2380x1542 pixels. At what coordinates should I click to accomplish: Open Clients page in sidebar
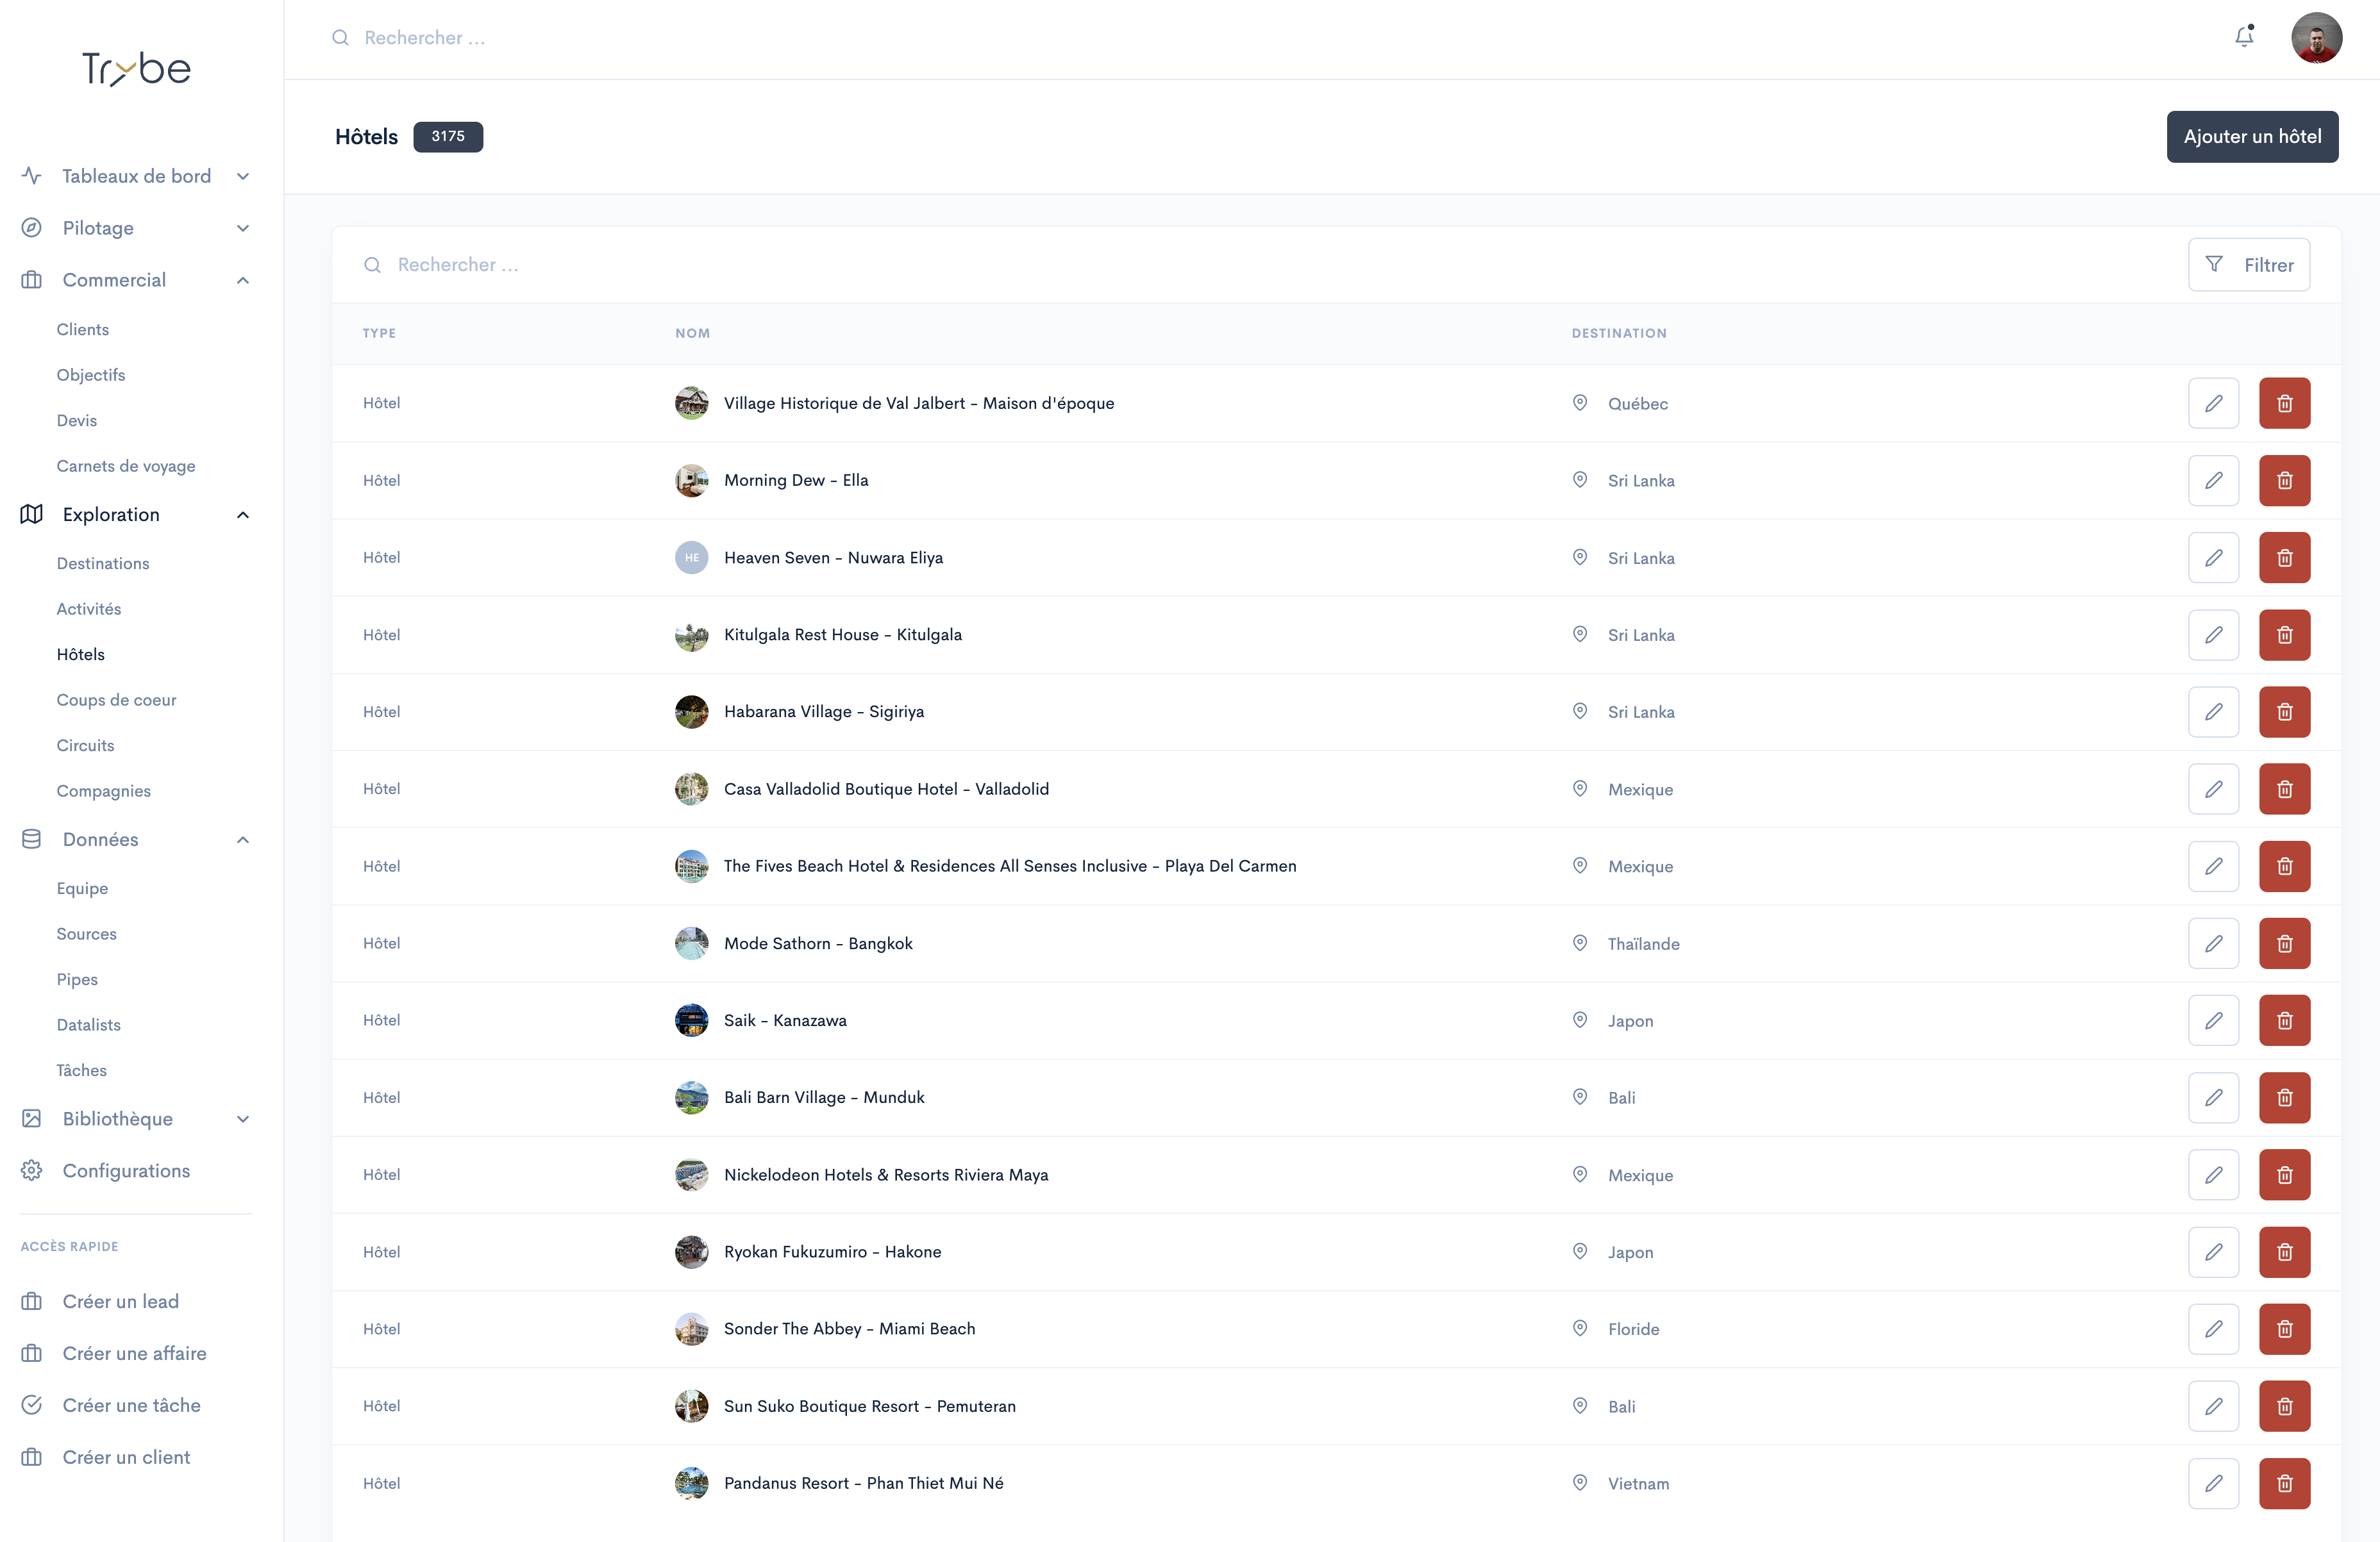83,329
